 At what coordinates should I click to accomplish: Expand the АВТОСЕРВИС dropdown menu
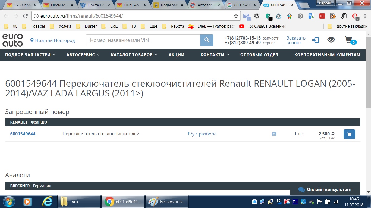[83, 55]
